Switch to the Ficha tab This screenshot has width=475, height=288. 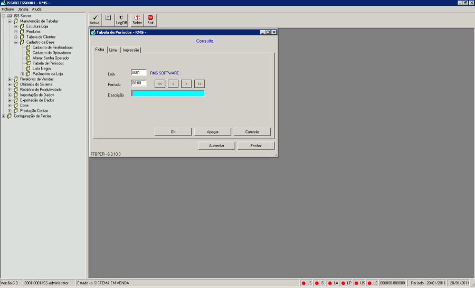[x=100, y=50]
